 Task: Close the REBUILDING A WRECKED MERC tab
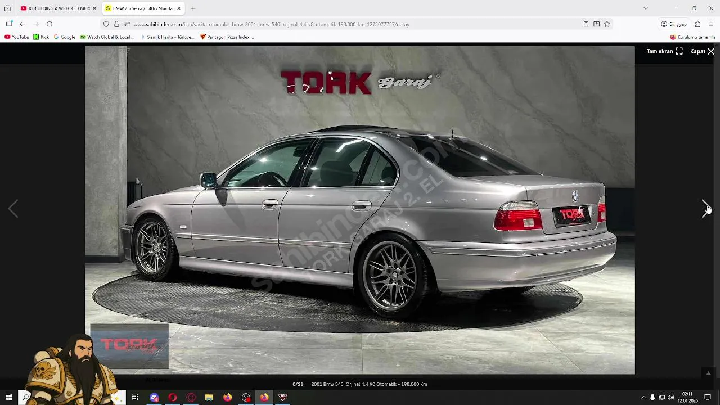94,8
